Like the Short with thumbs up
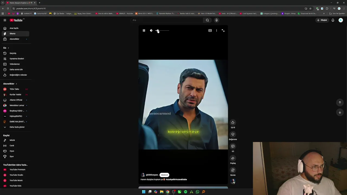The width and height of the screenshot is (347, 195). click(x=233, y=122)
